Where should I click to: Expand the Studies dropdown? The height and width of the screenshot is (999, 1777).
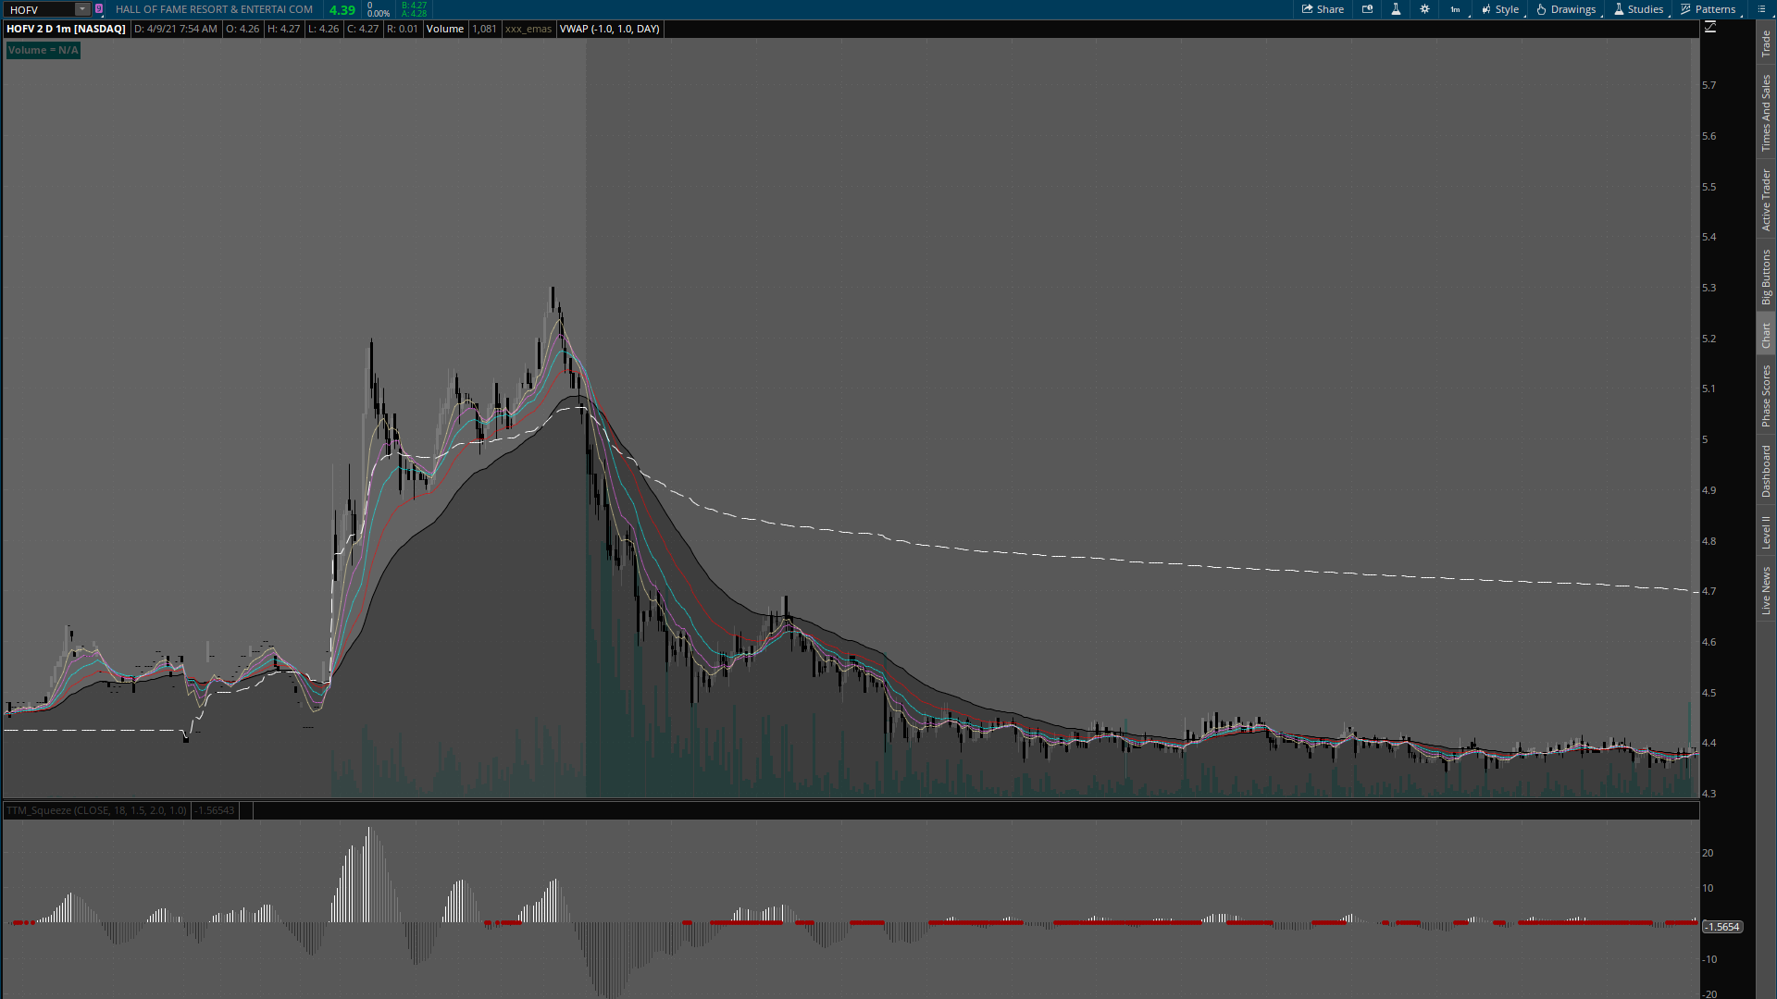click(1638, 9)
